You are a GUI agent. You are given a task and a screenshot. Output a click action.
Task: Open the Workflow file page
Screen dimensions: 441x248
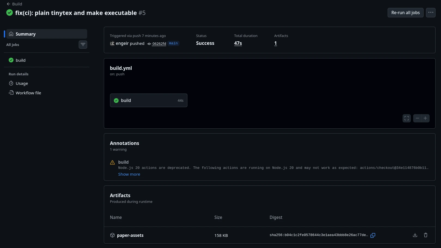28,93
